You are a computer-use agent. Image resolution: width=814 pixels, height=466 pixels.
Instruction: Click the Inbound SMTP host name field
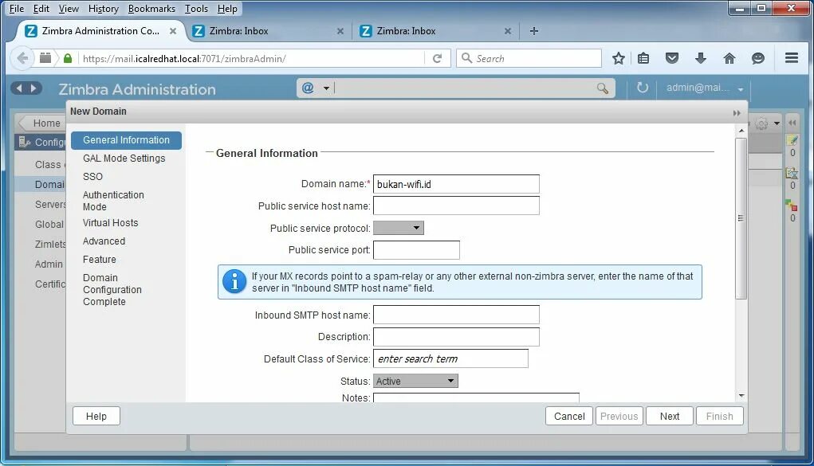(456, 315)
